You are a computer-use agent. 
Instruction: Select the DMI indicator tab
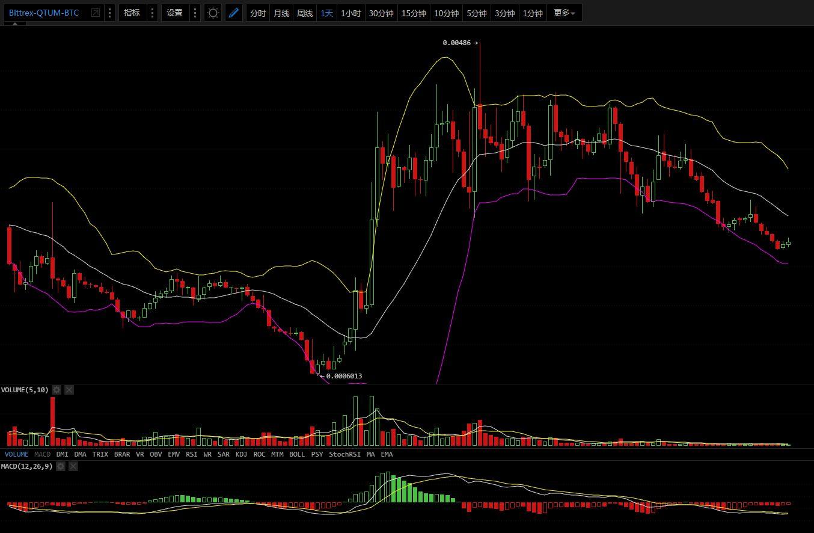tap(63, 454)
